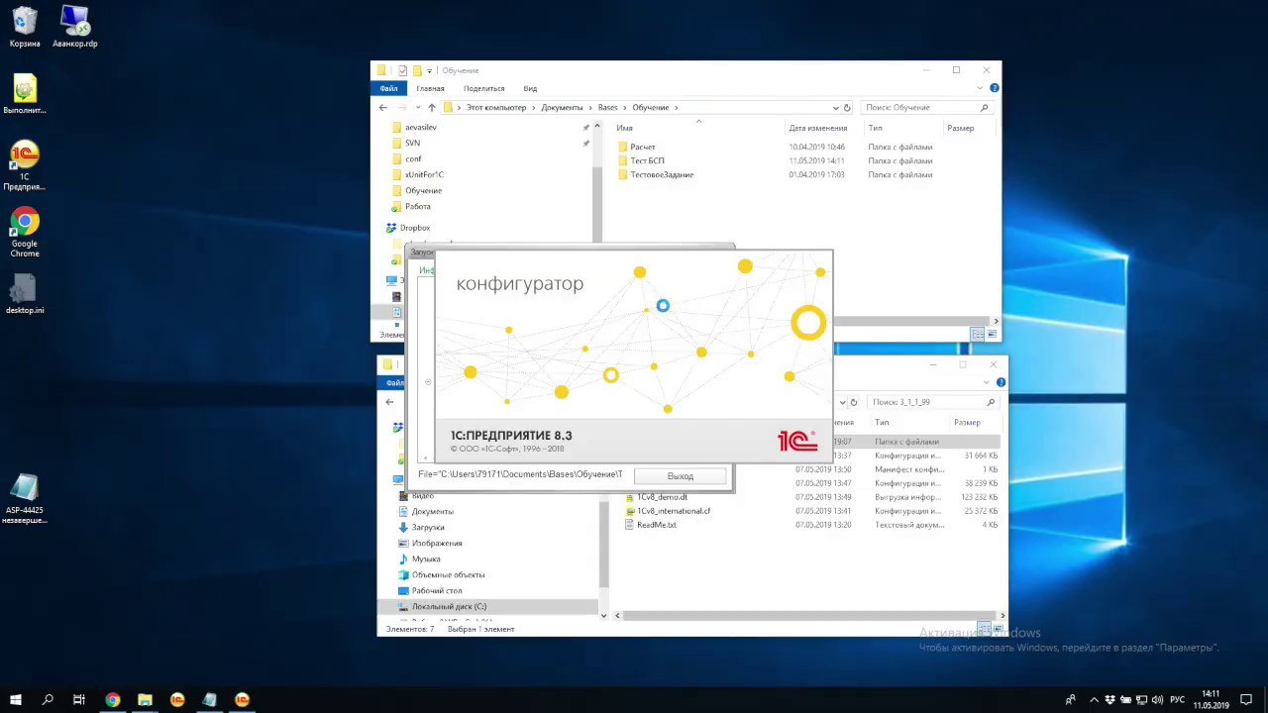The height and width of the screenshot is (713, 1268).
Task: Select the ТестовоеЗадание folder
Action: pos(661,174)
